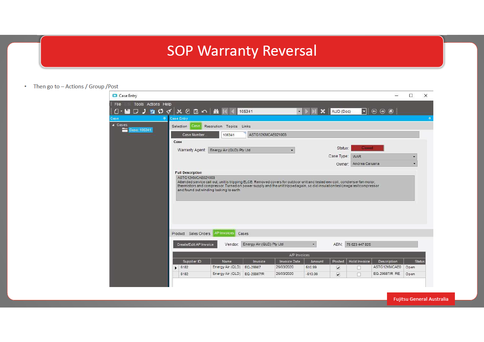The width and height of the screenshot is (484, 342).
Task: Go to next record arrow icon
Action: coord(306,111)
